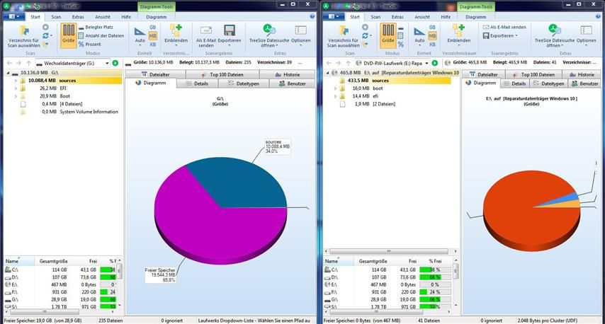The width and height of the screenshot is (605, 324).
Task: Choose 'Prozent' display mode in left window
Action: 92,44
